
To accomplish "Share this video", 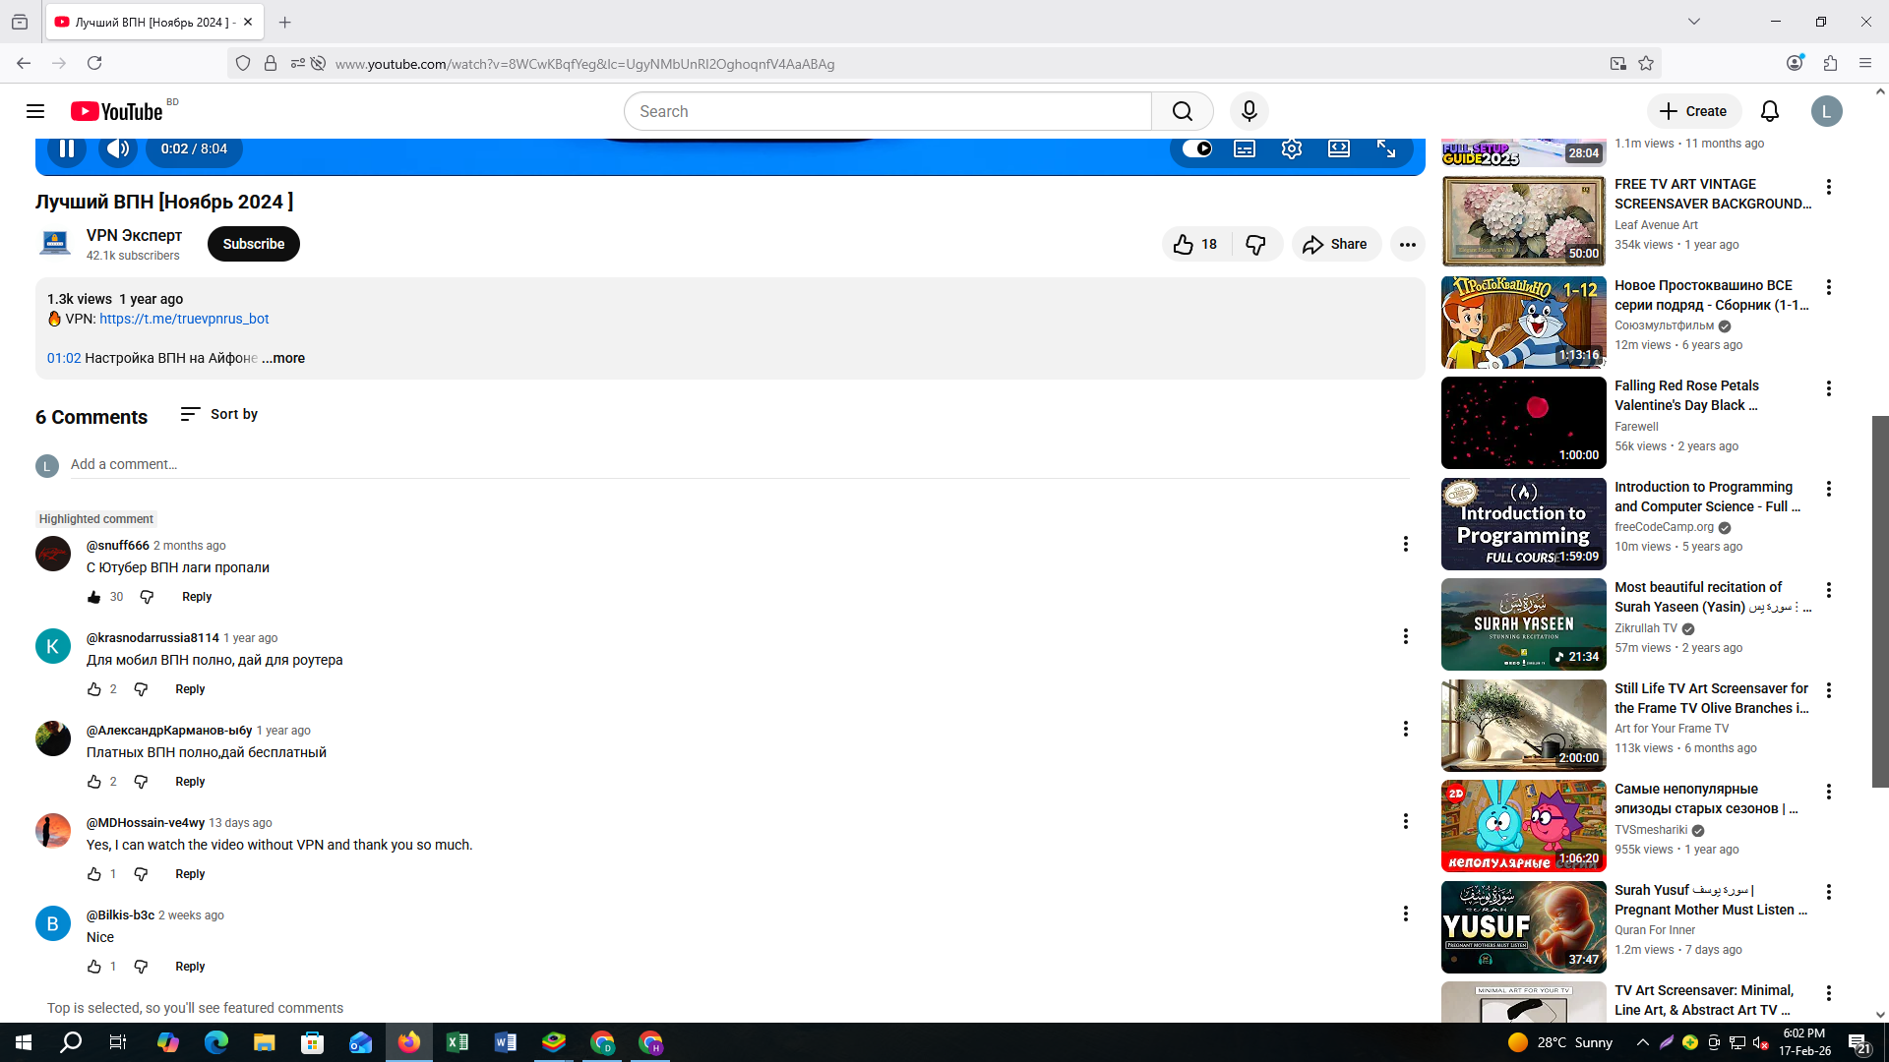I will 1335,244.
